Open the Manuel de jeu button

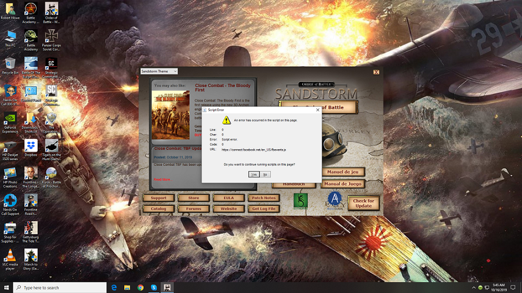(x=343, y=172)
